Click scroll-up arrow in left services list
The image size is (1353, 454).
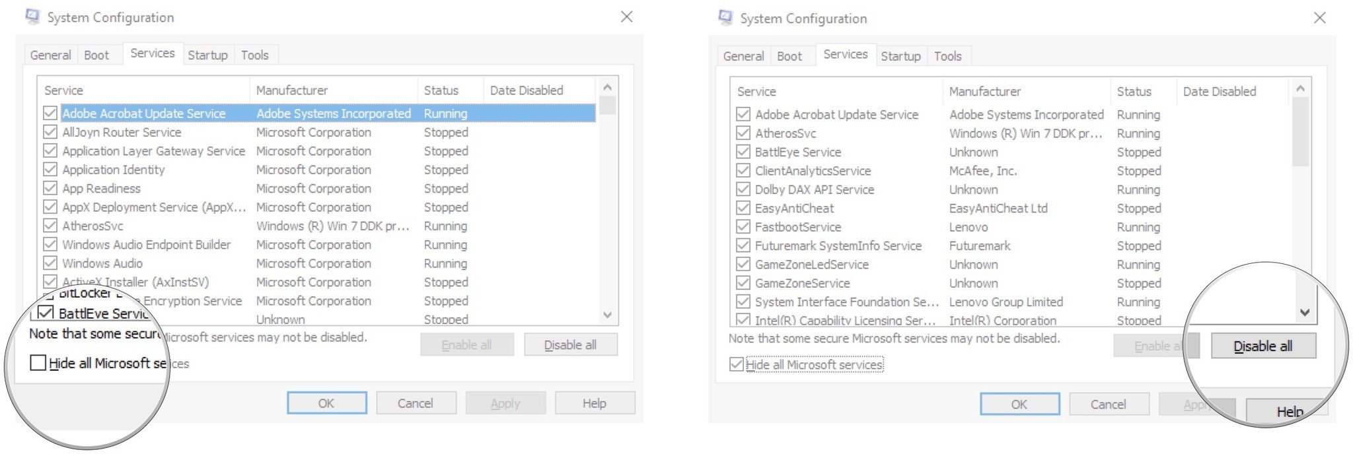click(608, 87)
